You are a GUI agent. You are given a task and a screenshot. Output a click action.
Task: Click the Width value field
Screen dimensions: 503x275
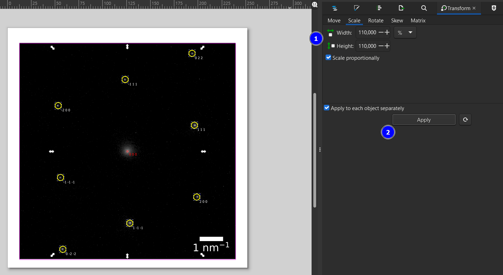coord(367,32)
